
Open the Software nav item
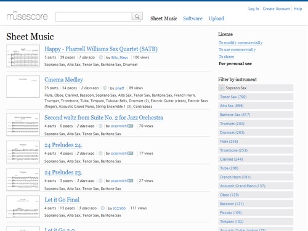[x=193, y=18]
